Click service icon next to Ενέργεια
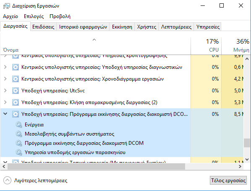This screenshot has height=191, width=251. (x=19, y=125)
